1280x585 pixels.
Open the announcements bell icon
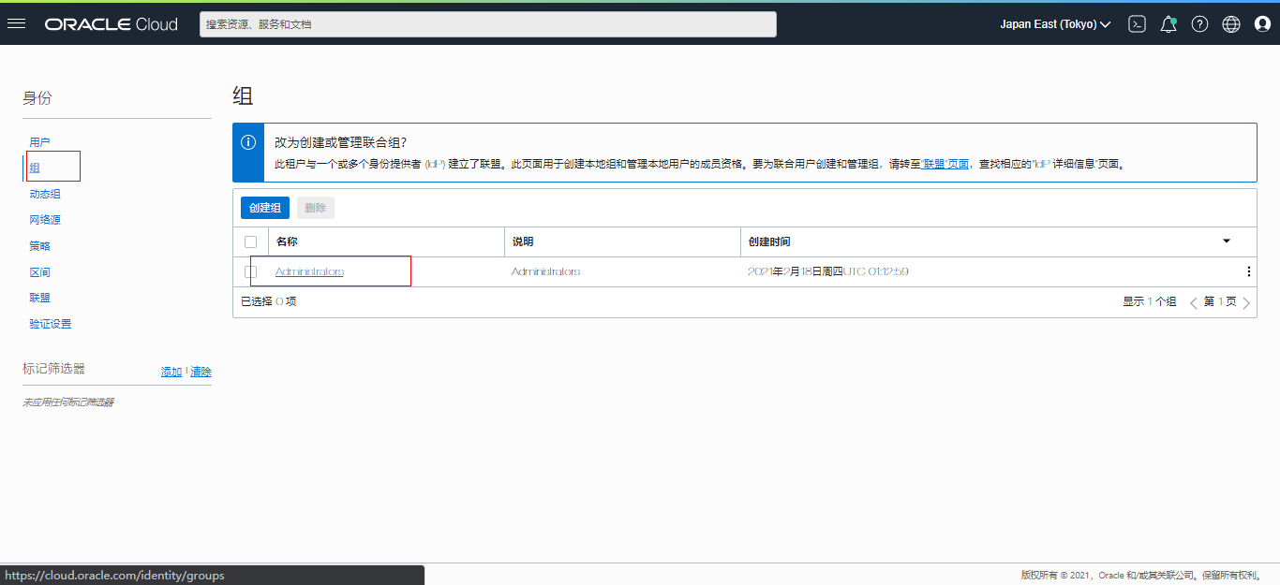point(1168,24)
